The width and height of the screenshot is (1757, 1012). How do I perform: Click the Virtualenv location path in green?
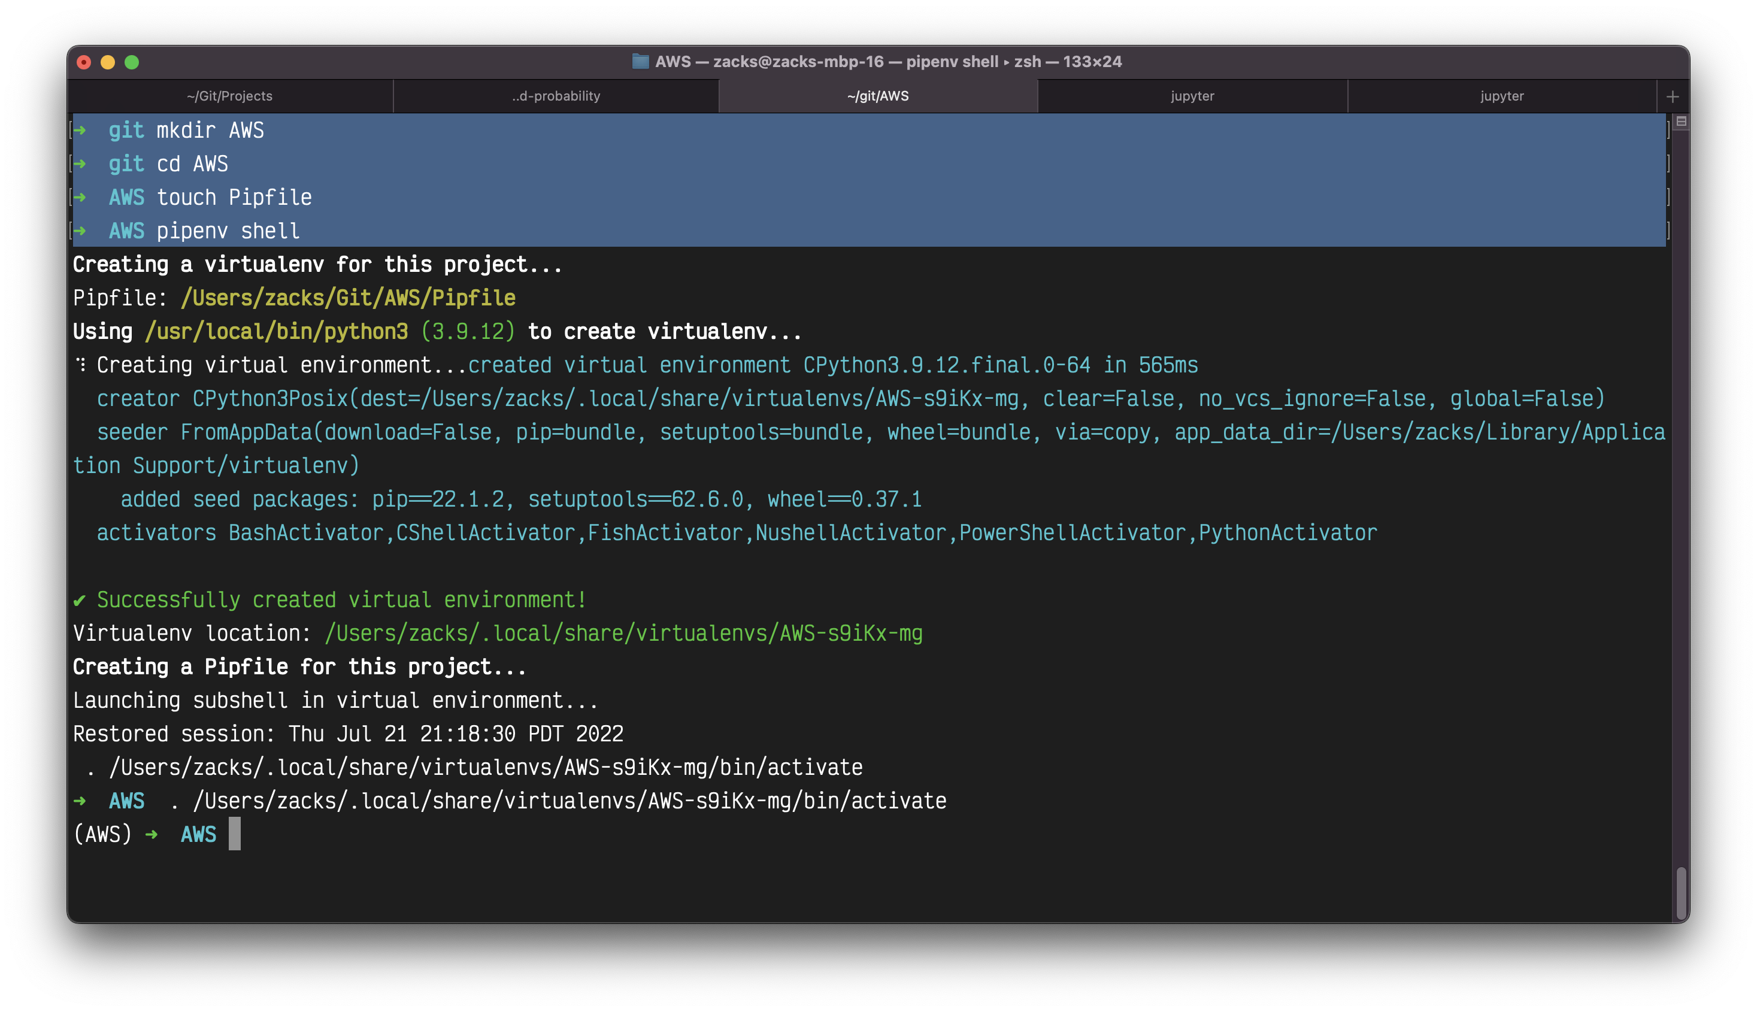(x=623, y=633)
